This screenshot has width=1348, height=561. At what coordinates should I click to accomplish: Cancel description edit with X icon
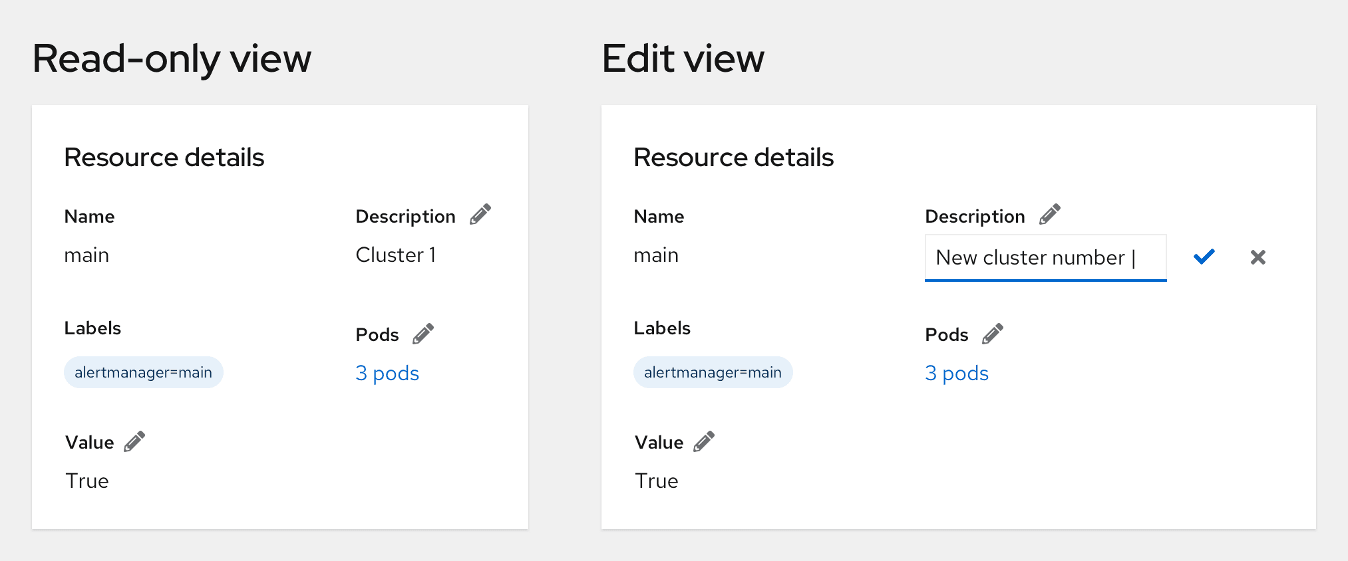tap(1258, 257)
